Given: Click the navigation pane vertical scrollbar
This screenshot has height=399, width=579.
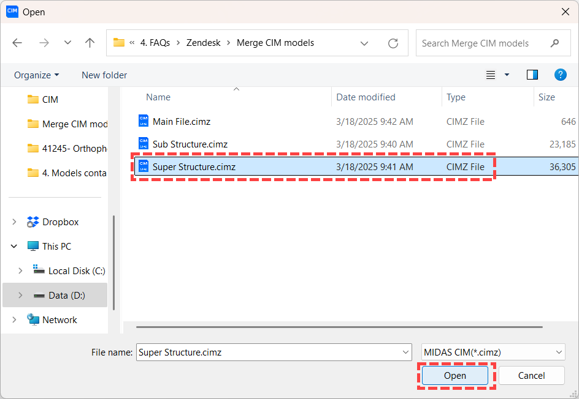Looking at the screenshot, I should click(113, 263).
